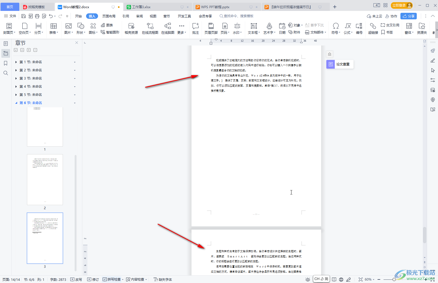Open the 文件 menu
This screenshot has height=283, width=438.
[10, 16]
